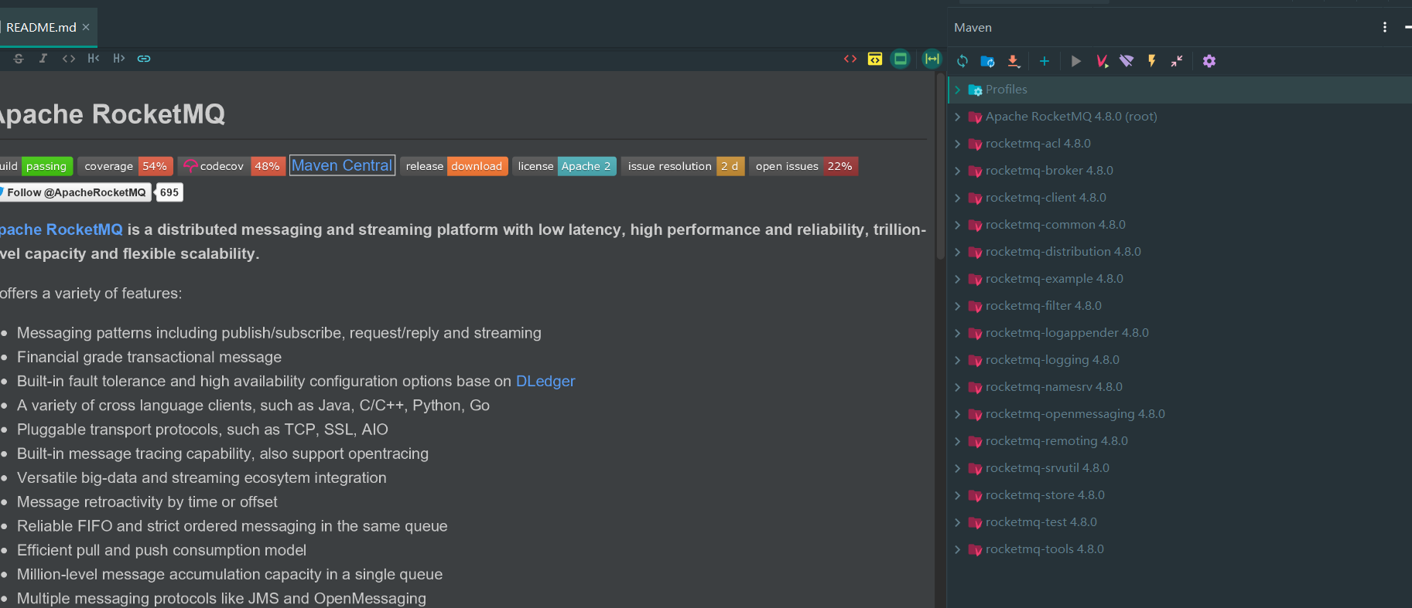1412x608 pixels.
Task: Expand the rocketmq-acl 4.8.0 module
Action: [x=958, y=144]
